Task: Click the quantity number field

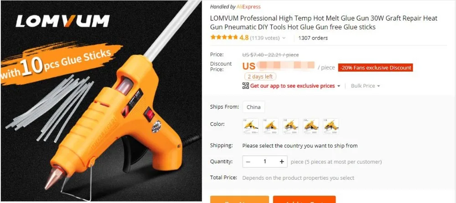Action: click(x=264, y=161)
